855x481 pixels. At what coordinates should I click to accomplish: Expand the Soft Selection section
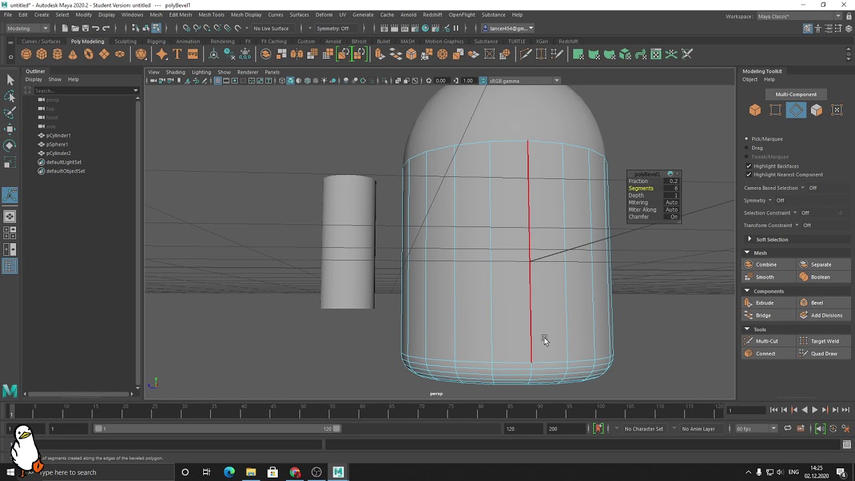[x=749, y=239]
